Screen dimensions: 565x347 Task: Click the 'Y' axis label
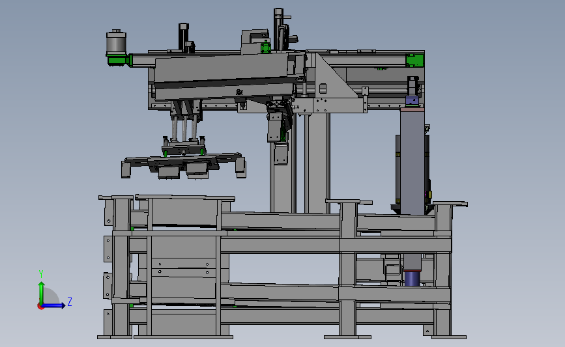click(x=41, y=274)
